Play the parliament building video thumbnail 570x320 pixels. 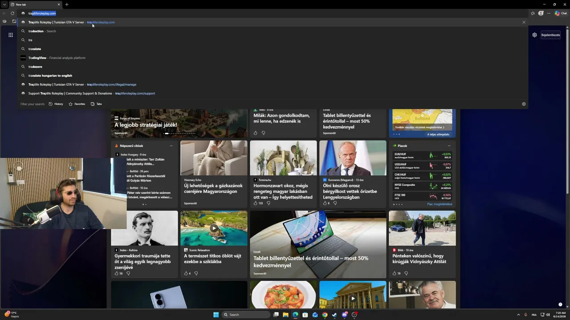click(x=353, y=298)
